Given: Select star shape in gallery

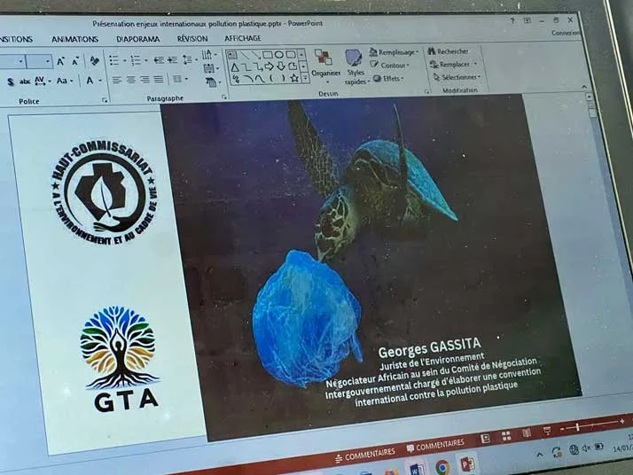Looking at the screenshot, I should click(x=294, y=78).
